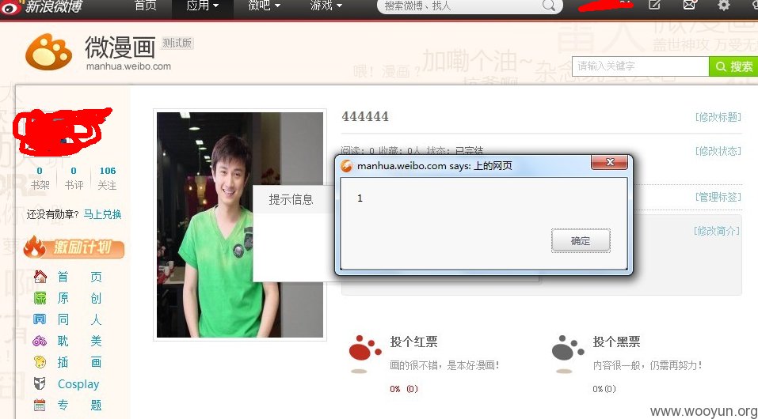Screen dimensions: 758x419
Task: Open the 首页 sidebar text link
Action: pyautogui.click(x=80, y=277)
